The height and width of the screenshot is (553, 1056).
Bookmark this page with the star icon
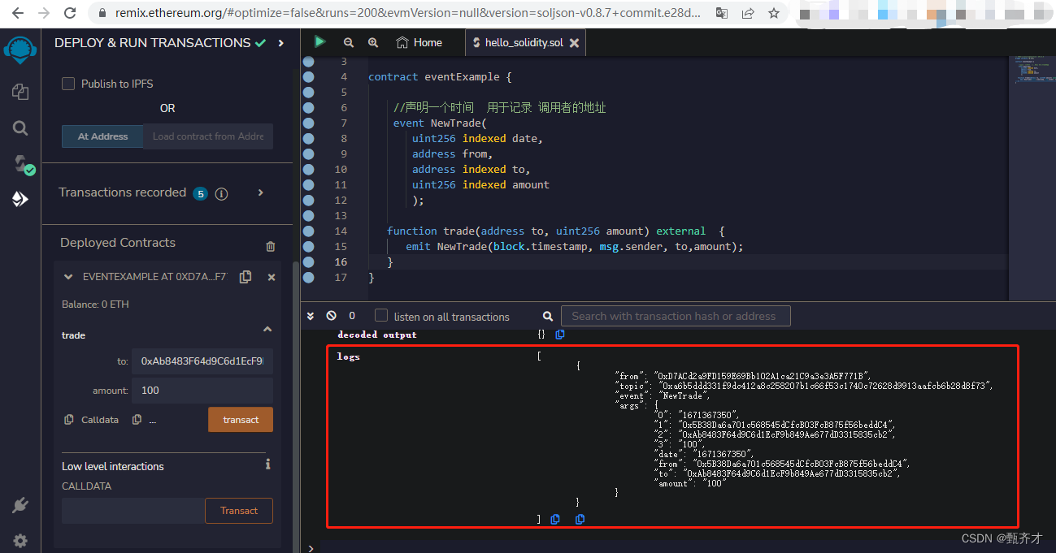(774, 14)
